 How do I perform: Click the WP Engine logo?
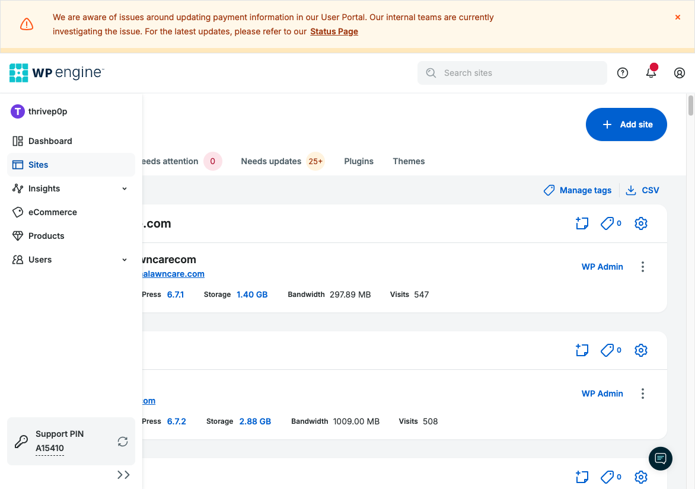point(57,73)
